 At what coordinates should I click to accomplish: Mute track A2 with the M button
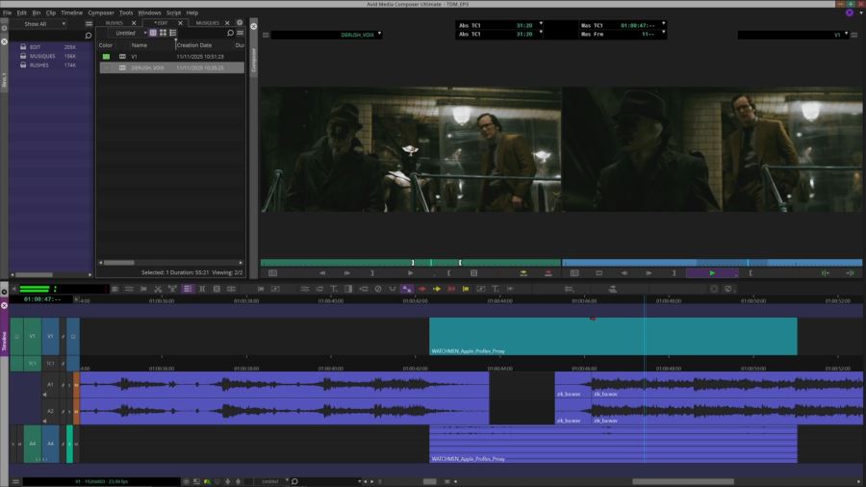pos(77,410)
